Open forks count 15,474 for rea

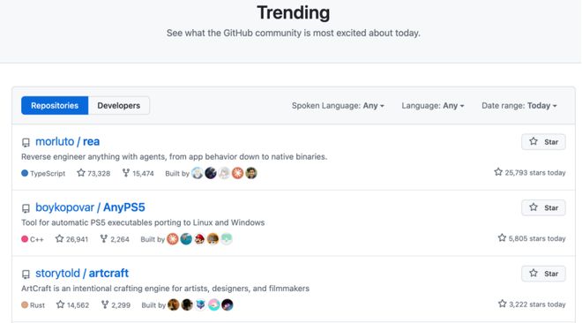138,173
